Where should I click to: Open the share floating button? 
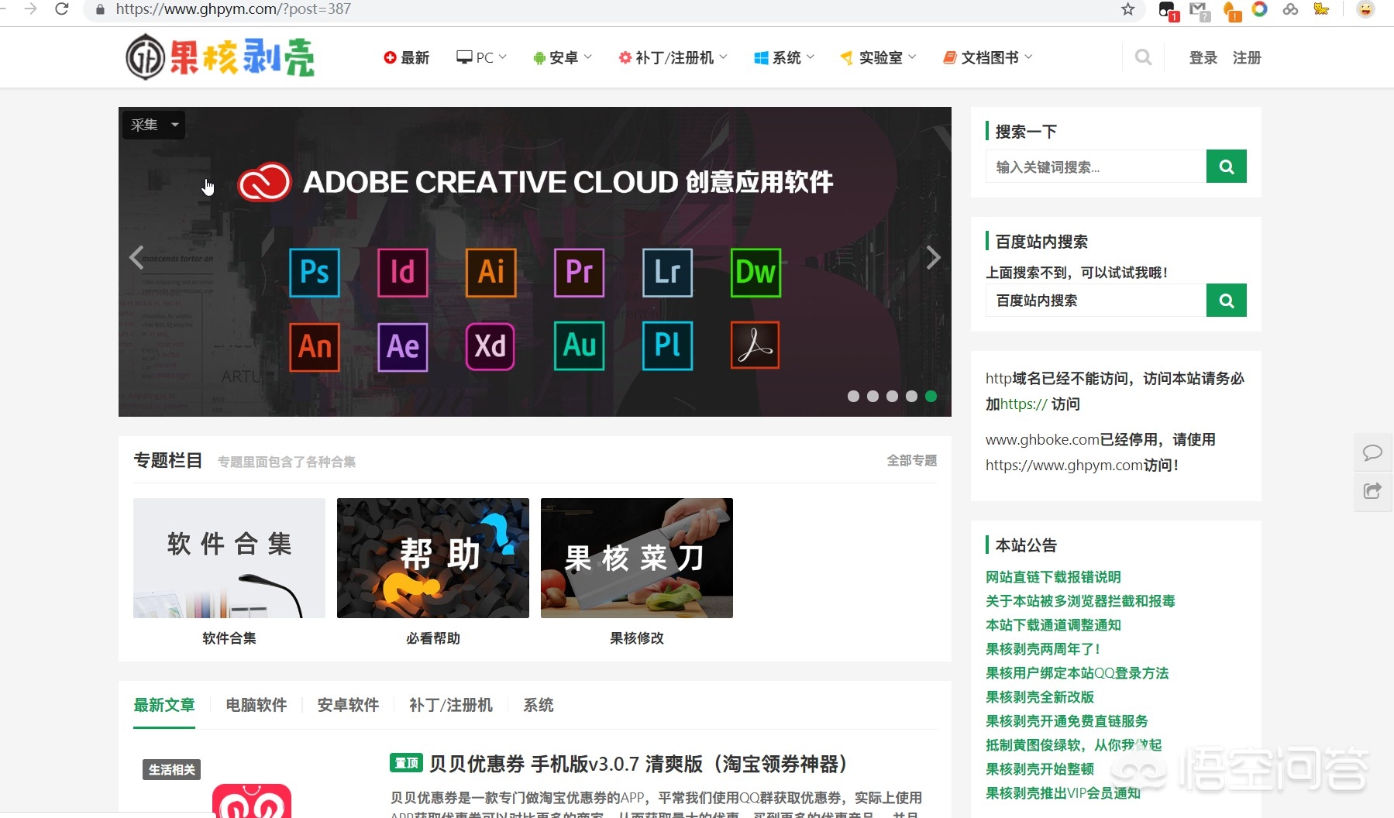pos(1372,491)
